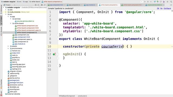The width and height of the screenshot is (173, 97).
Task: Place cursor in constructor line 10 code
Action: click(97, 47)
